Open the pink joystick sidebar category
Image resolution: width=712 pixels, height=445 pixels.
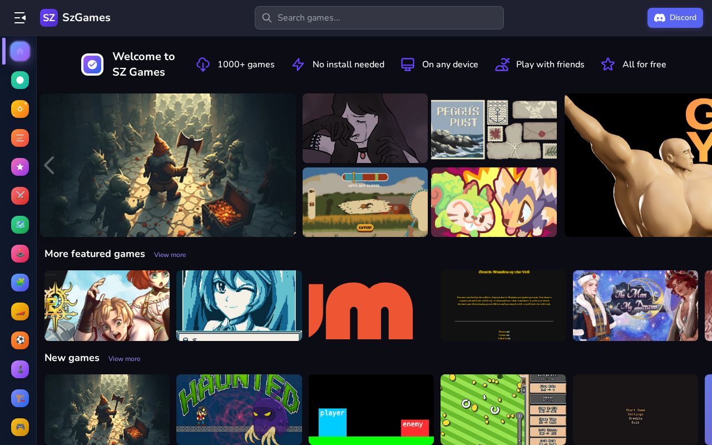coord(20,254)
